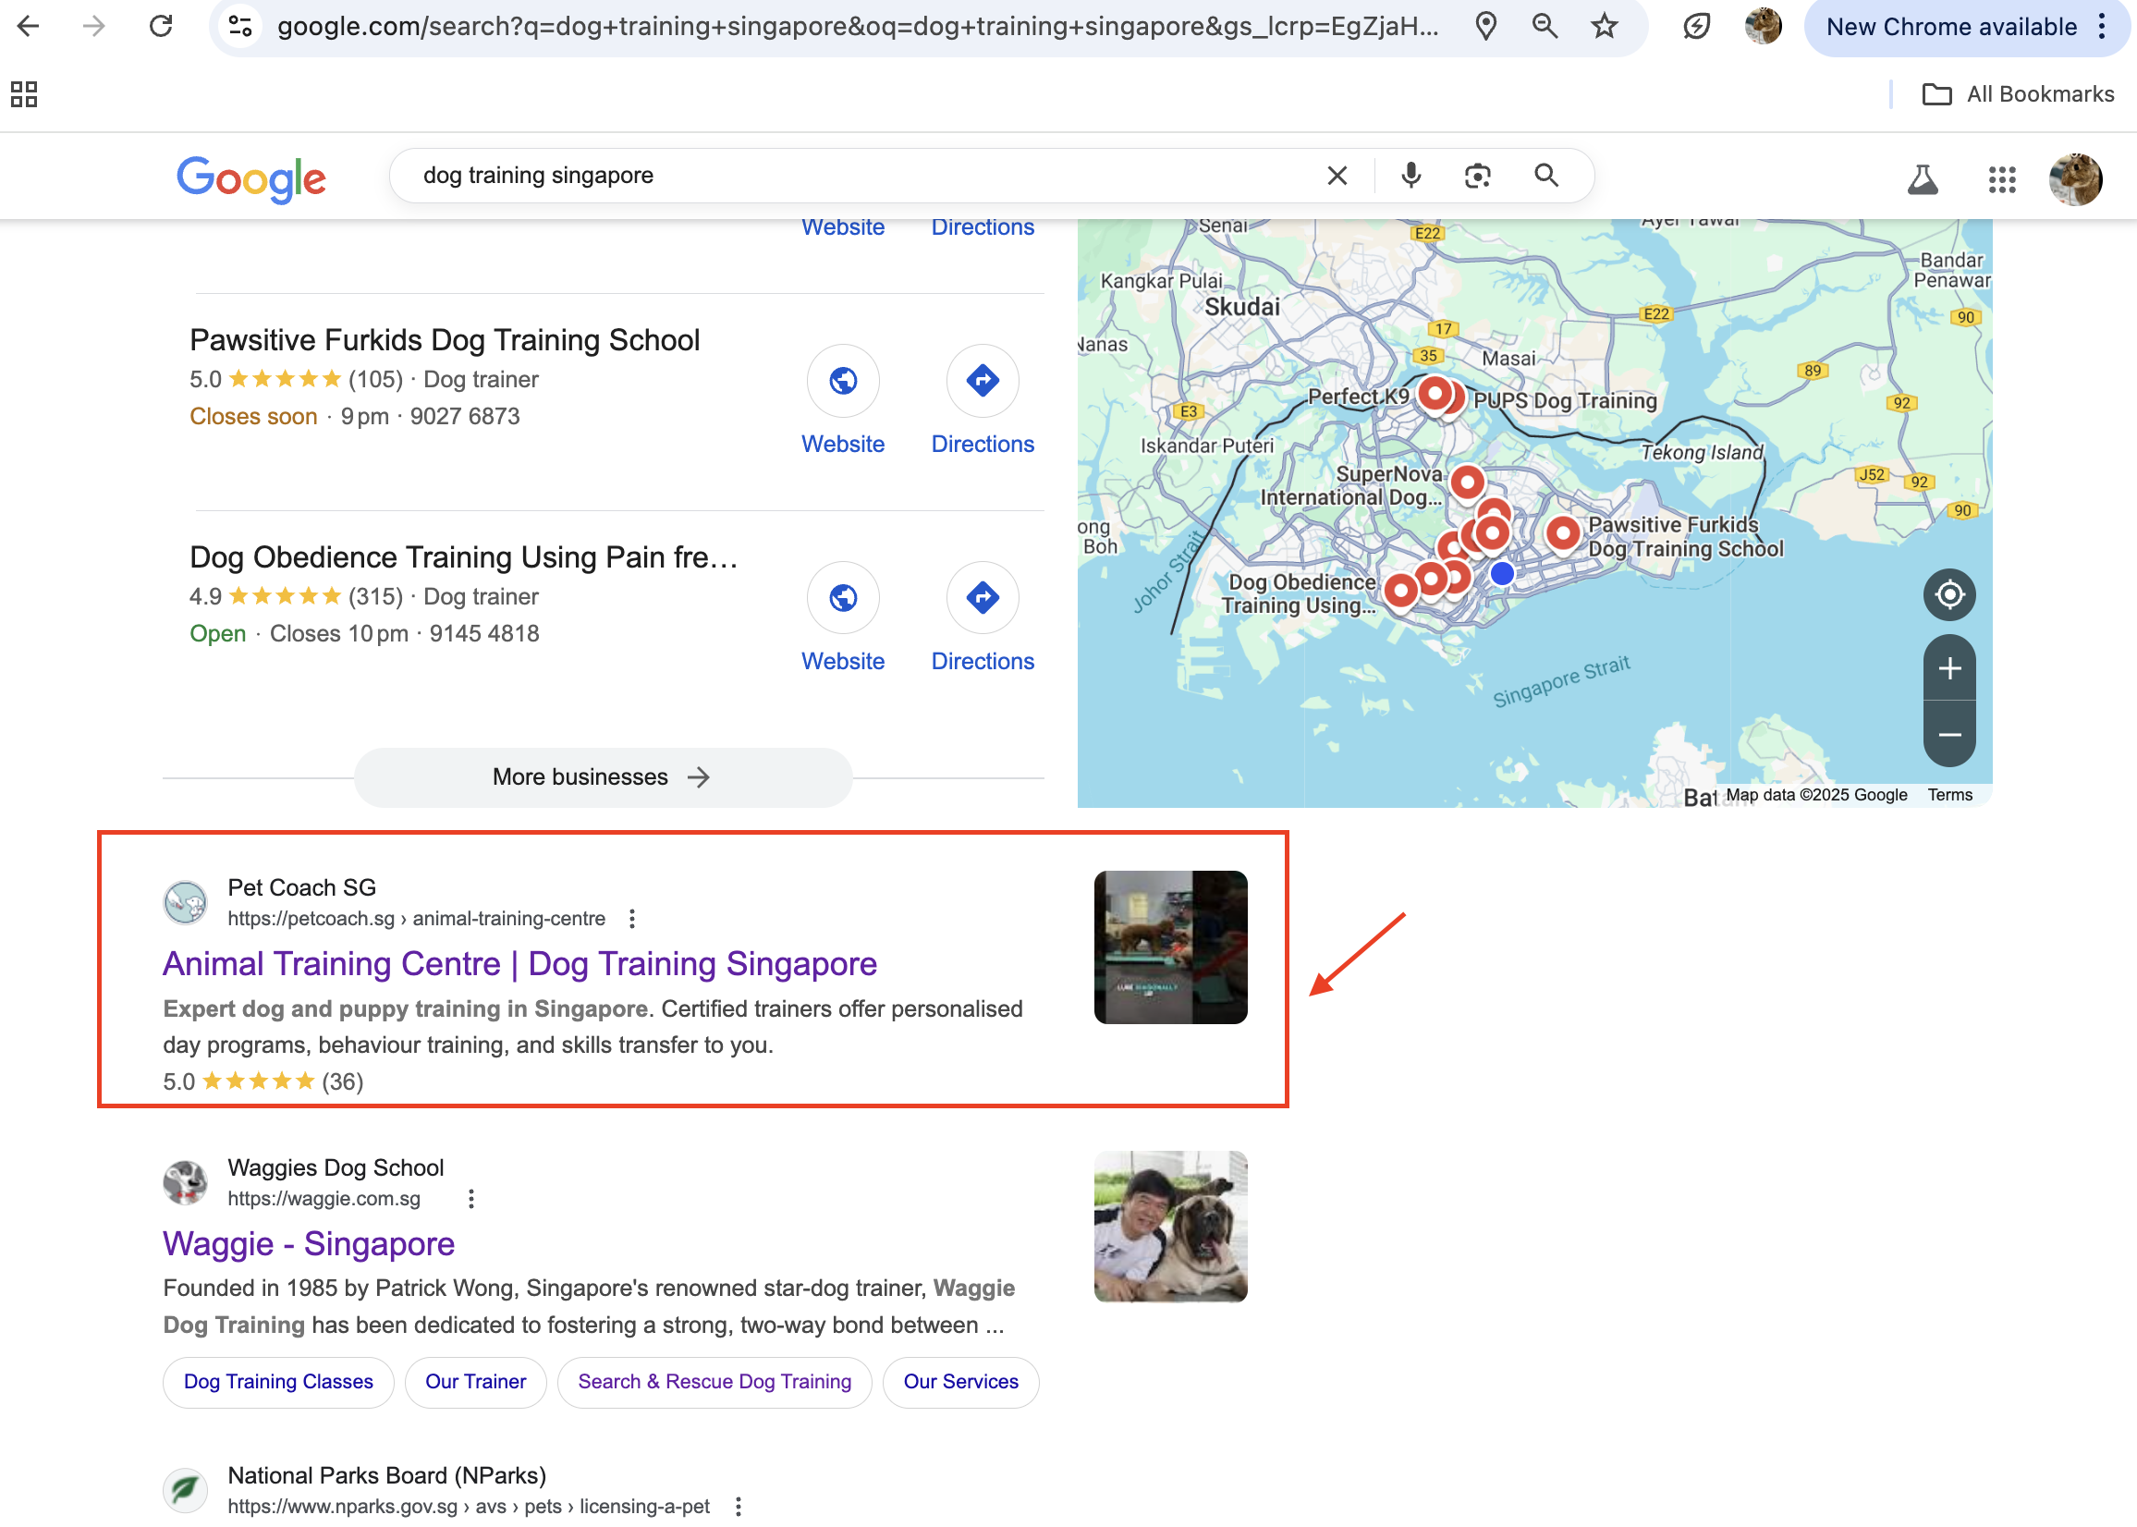The image size is (2137, 1527).
Task: Open Google apps grid
Action: [x=2003, y=178]
